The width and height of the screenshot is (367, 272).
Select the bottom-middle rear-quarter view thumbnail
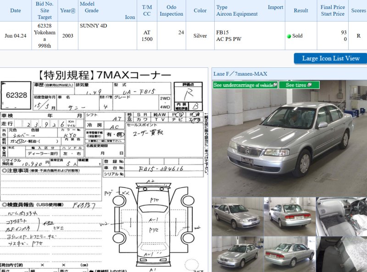[289, 254]
